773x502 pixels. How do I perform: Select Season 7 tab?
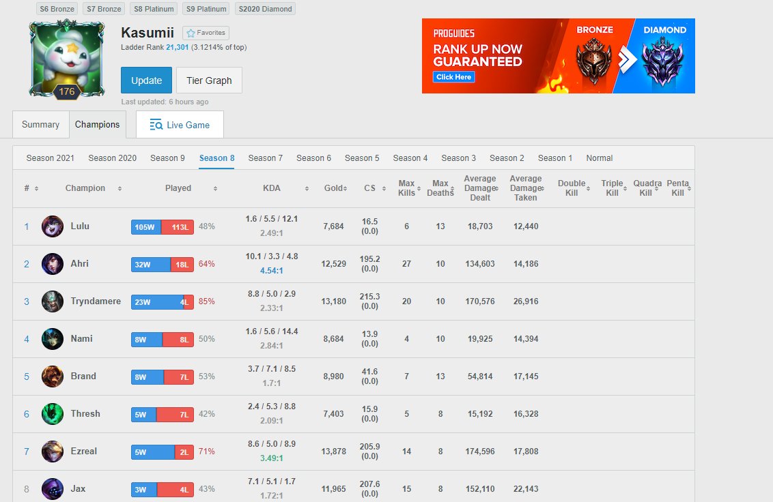click(x=265, y=158)
